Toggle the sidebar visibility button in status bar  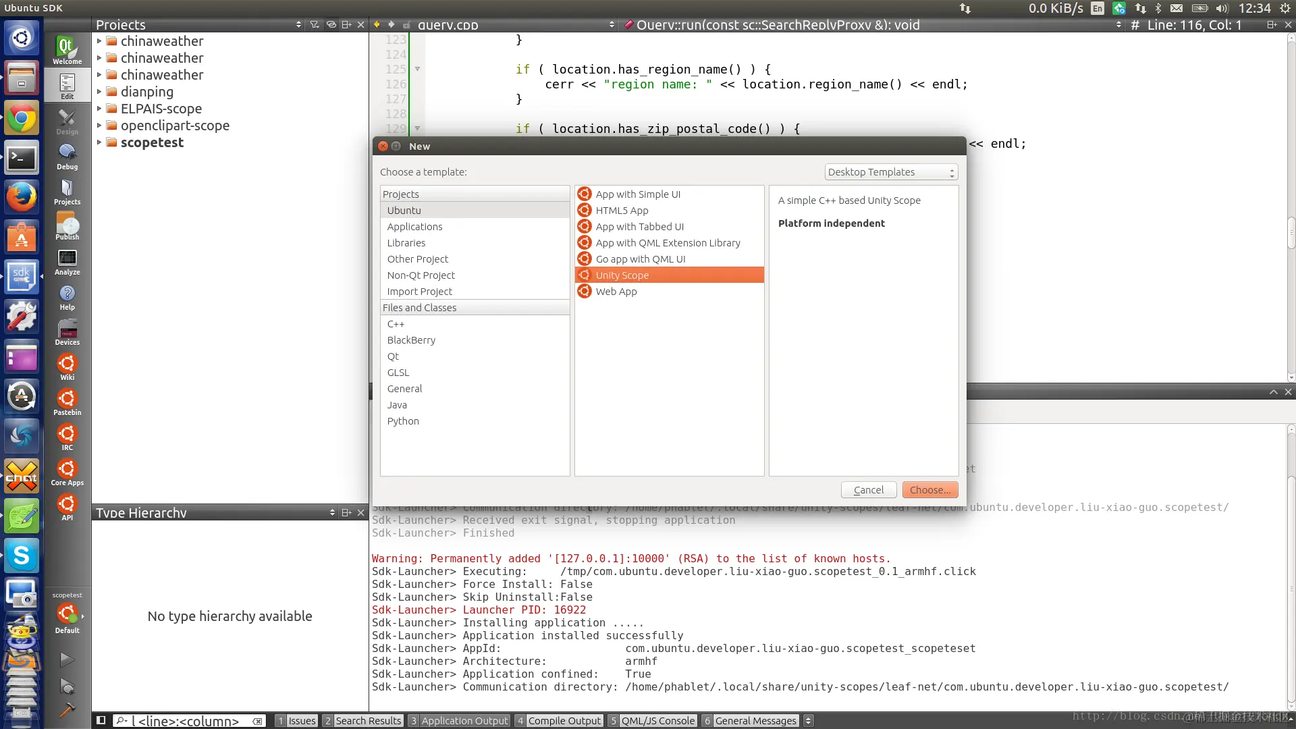[x=101, y=720]
